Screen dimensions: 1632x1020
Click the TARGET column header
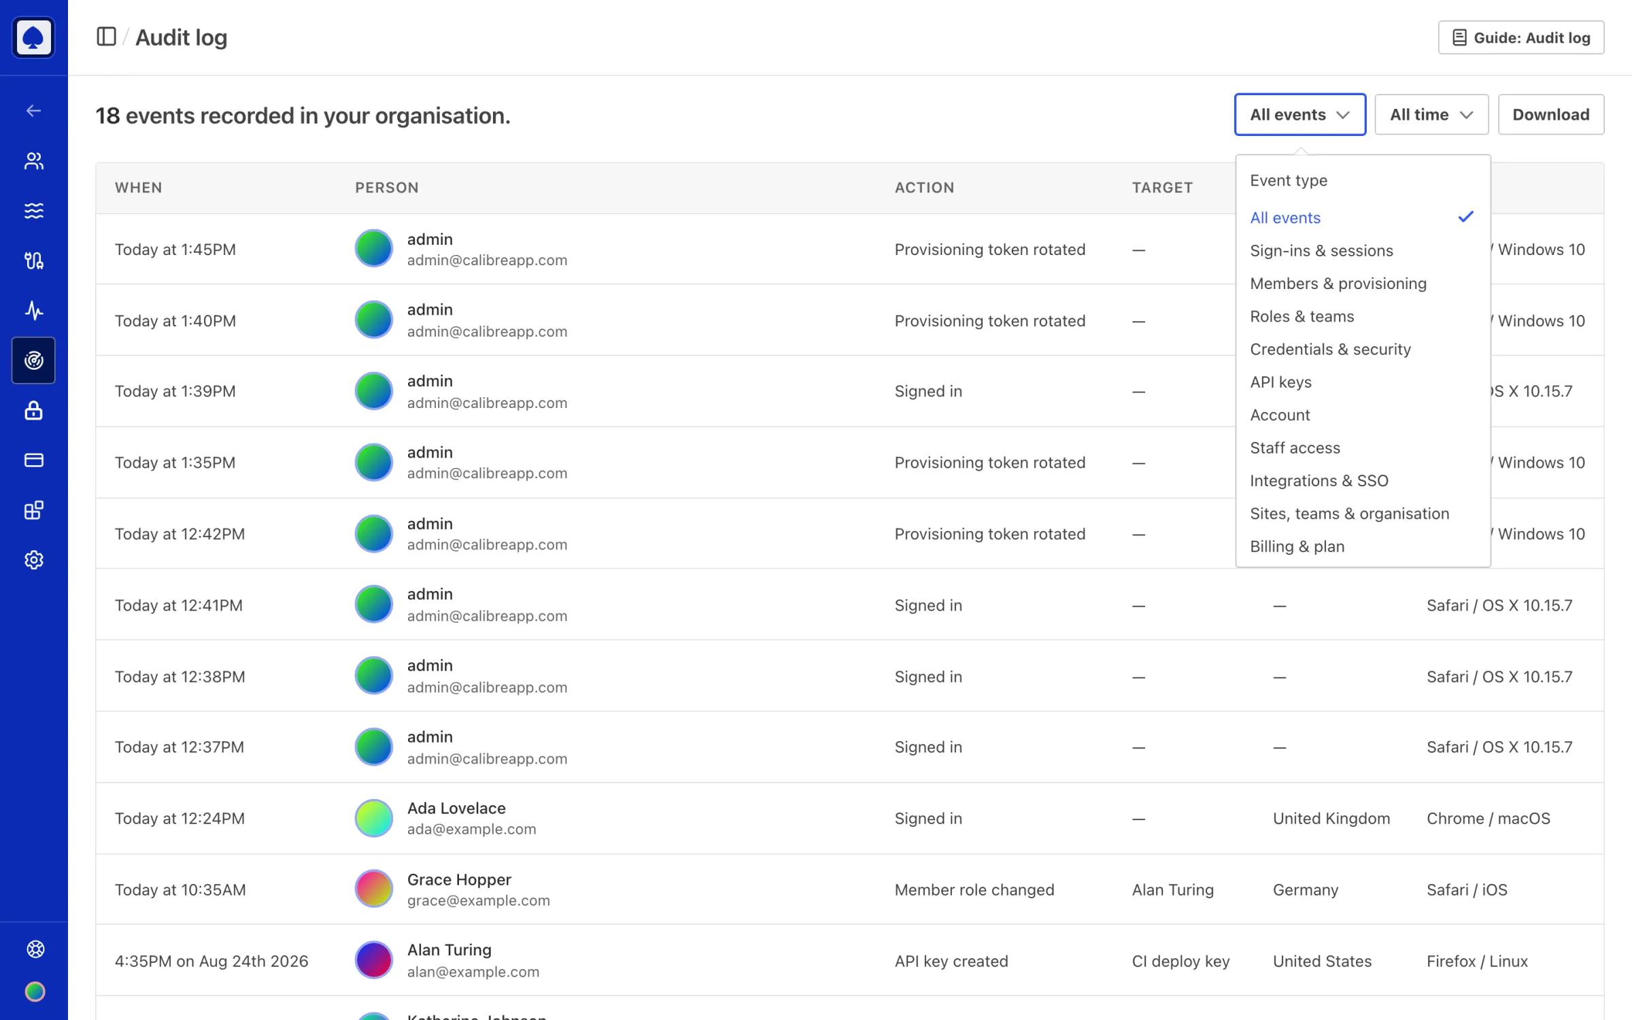pos(1162,188)
